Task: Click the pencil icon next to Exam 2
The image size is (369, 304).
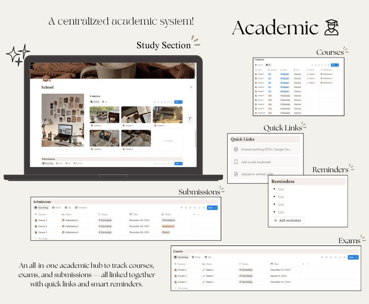Action: pyautogui.click(x=204, y=276)
